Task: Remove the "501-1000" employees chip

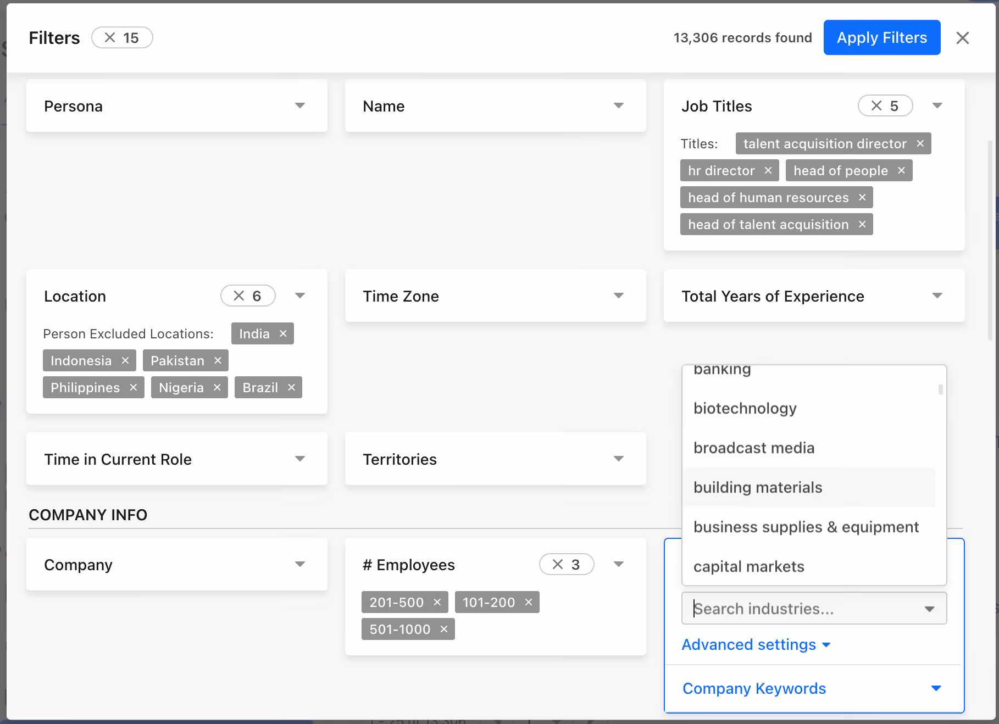Action: point(443,629)
